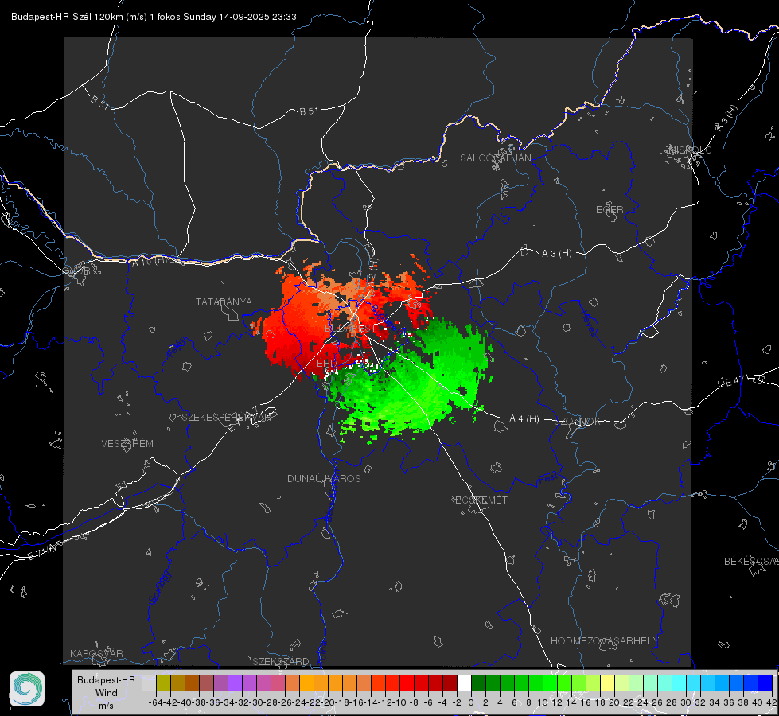Select the ÉRD town label
The width and height of the screenshot is (779, 716).
326,364
